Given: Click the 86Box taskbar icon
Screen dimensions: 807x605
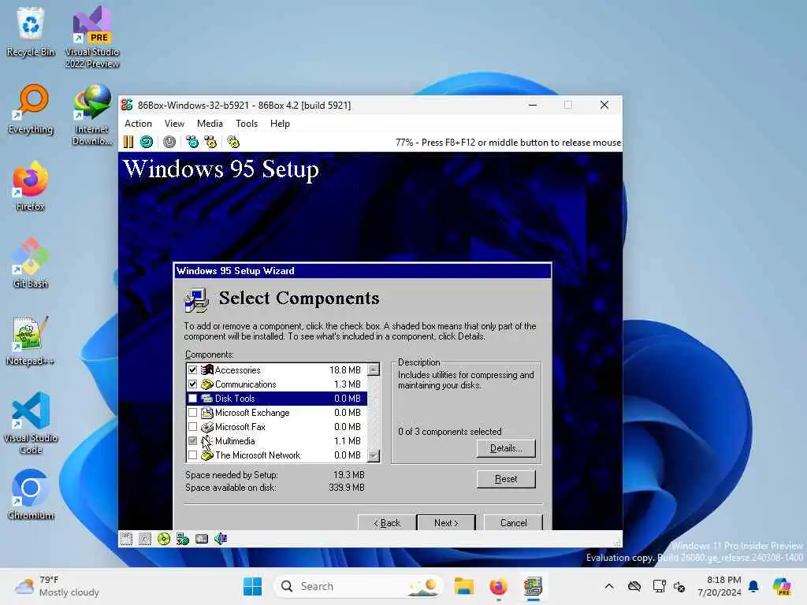Looking at the screenshot, I should [x=534, y=586].
